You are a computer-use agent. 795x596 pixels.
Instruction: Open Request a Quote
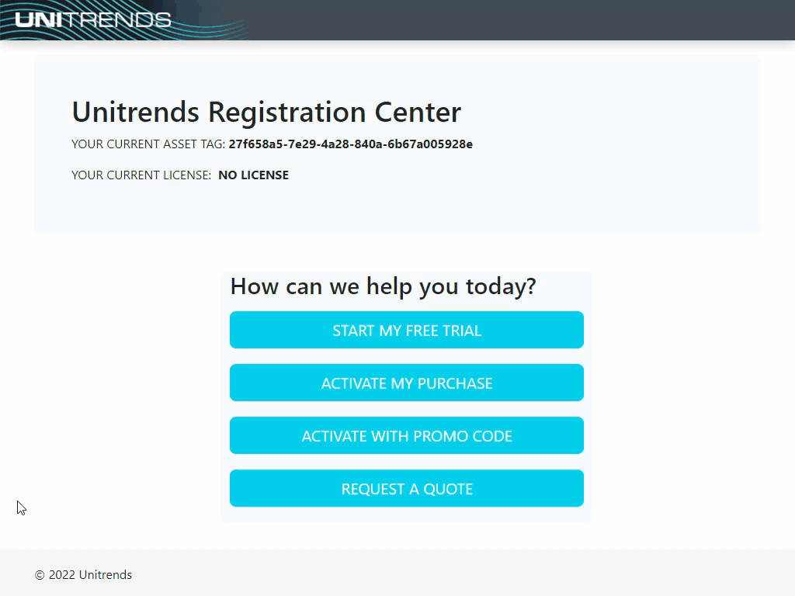(407, 488)
